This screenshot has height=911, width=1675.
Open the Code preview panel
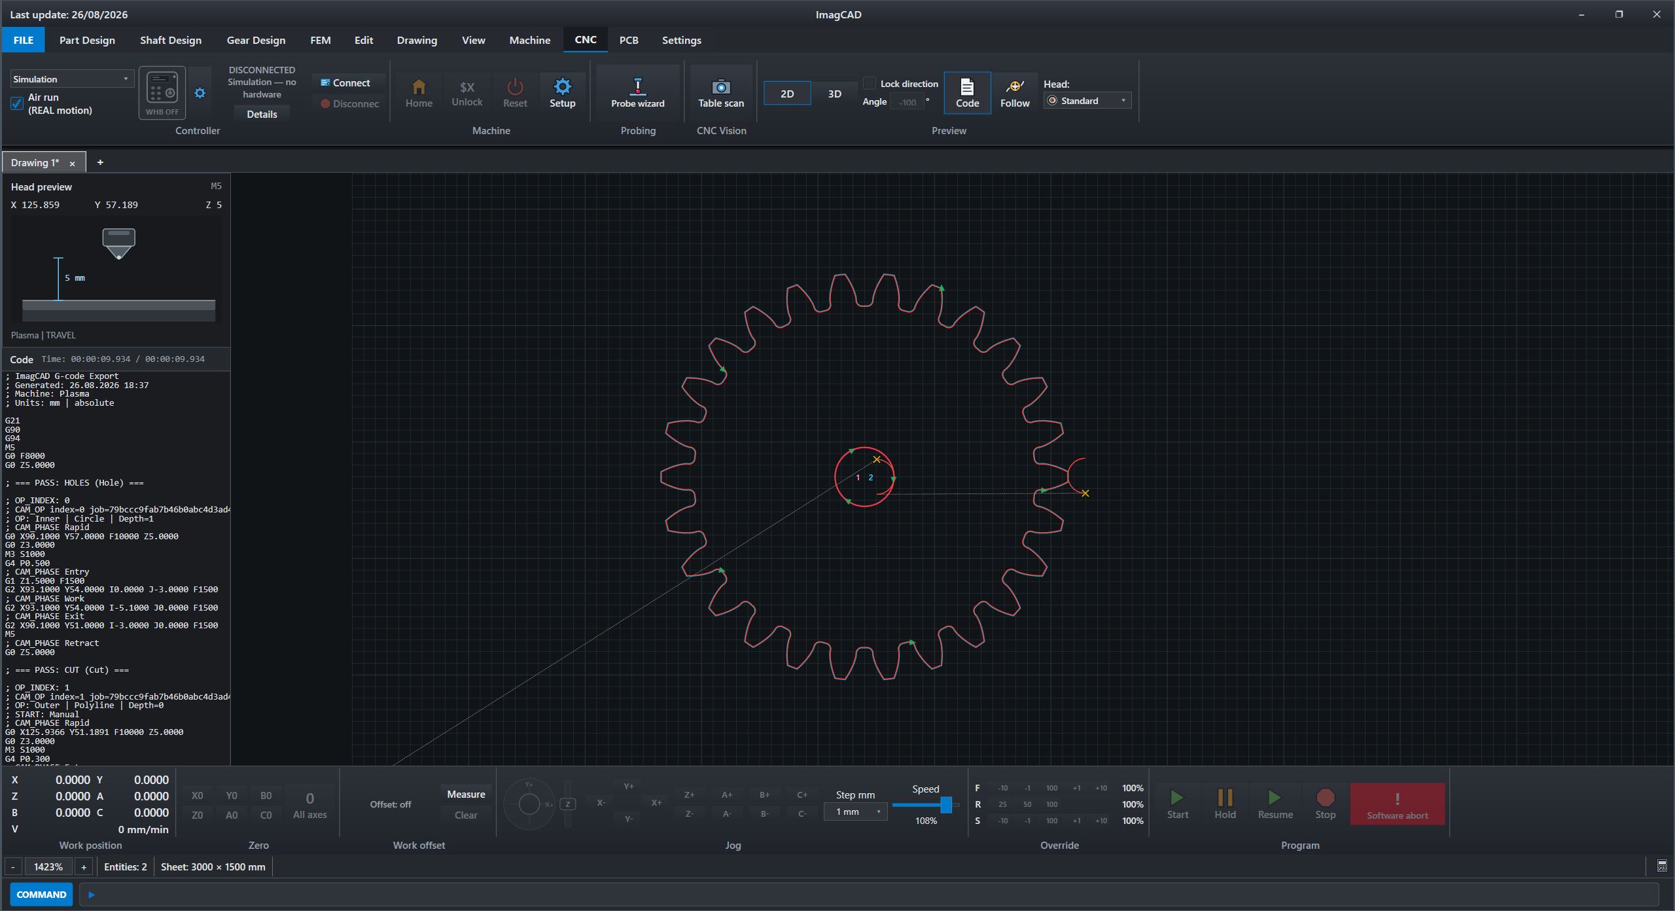click(967, 94)
